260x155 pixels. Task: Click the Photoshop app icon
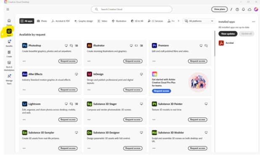[x=24, y=45]
